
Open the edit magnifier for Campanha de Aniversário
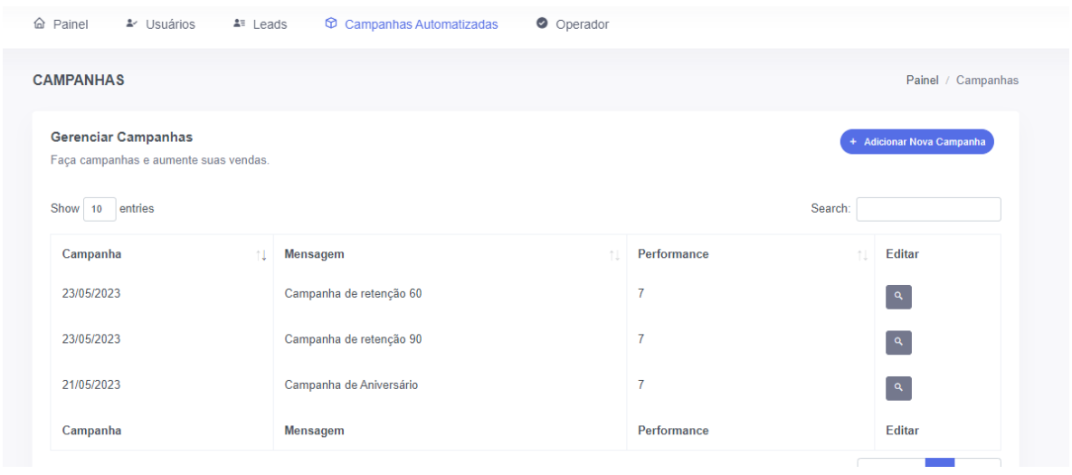coord(898,388)
